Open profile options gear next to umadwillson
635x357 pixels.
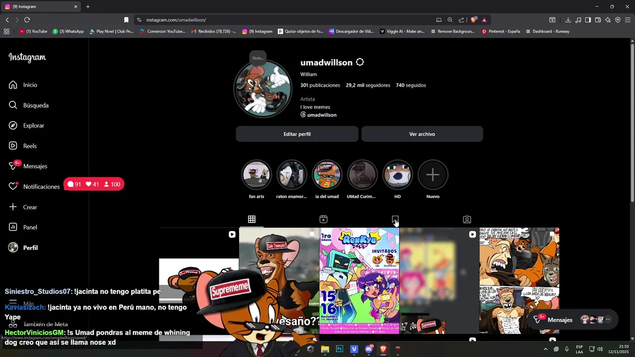pos(360,62)
